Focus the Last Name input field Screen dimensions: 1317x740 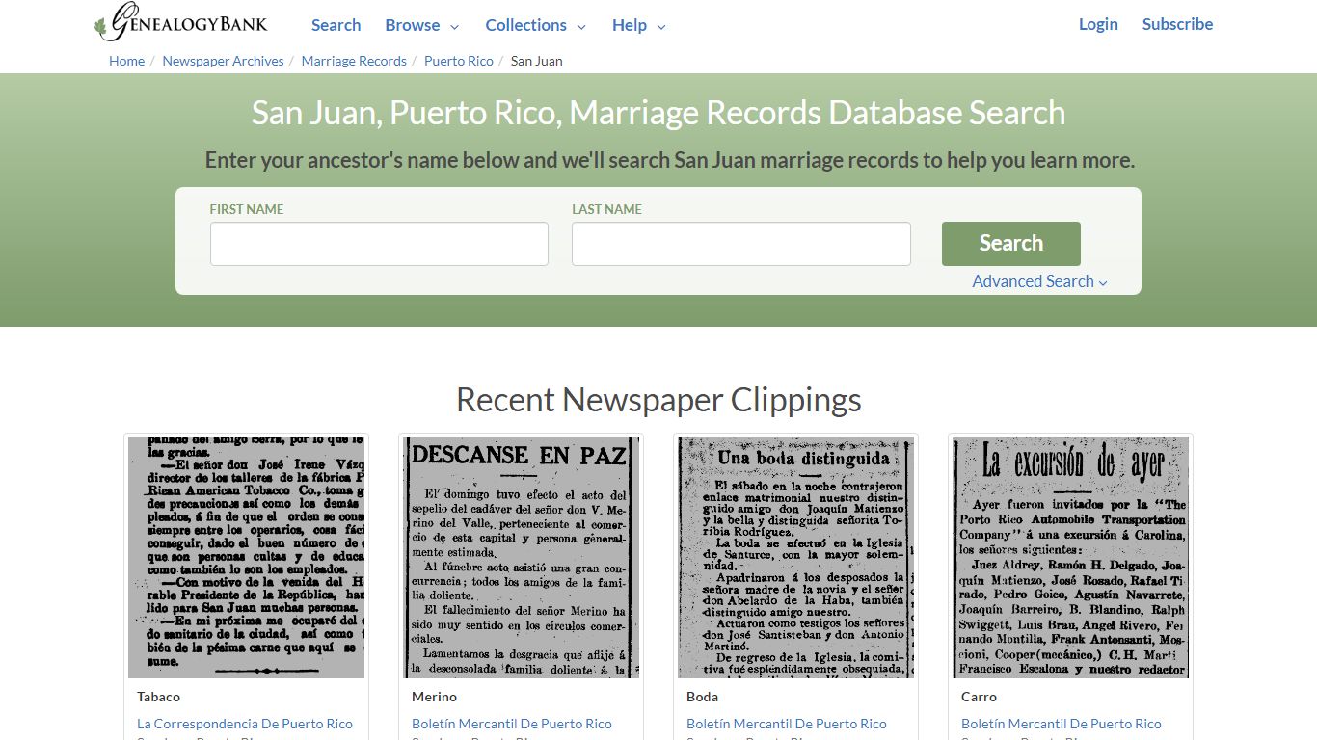pyautogui.click(x=740, y=244)
